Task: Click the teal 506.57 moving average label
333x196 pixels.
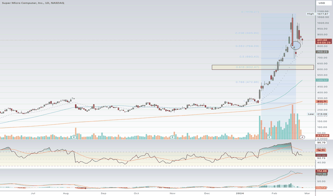Action: click(x=322, y=80)
